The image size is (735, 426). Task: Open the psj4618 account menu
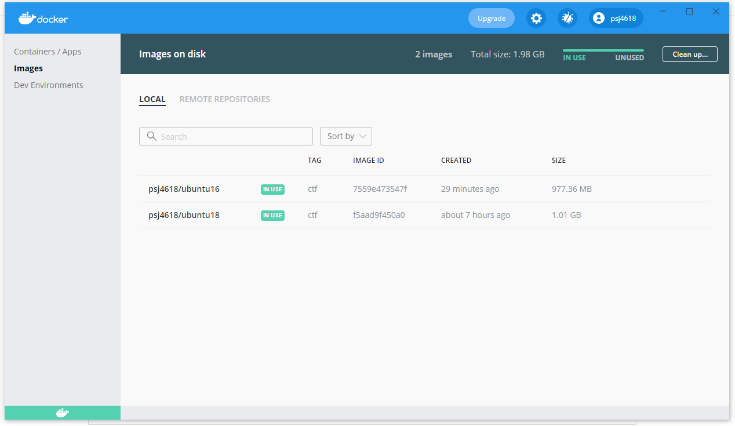616,18
